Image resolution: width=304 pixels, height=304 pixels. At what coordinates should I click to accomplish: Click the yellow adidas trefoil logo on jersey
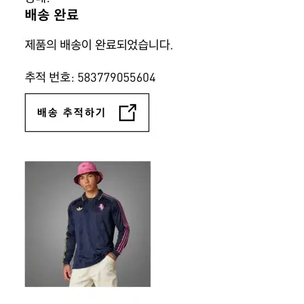pos(80,209)
